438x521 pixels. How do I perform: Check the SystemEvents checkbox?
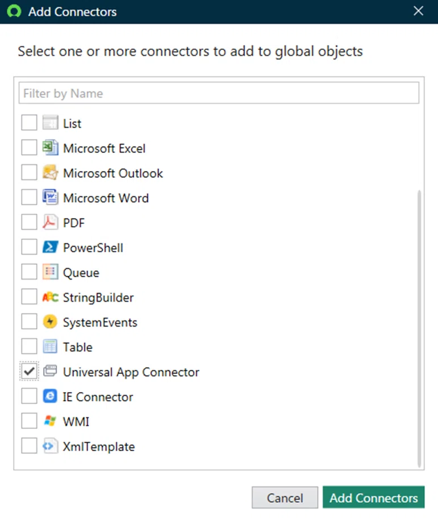point(29,322)
